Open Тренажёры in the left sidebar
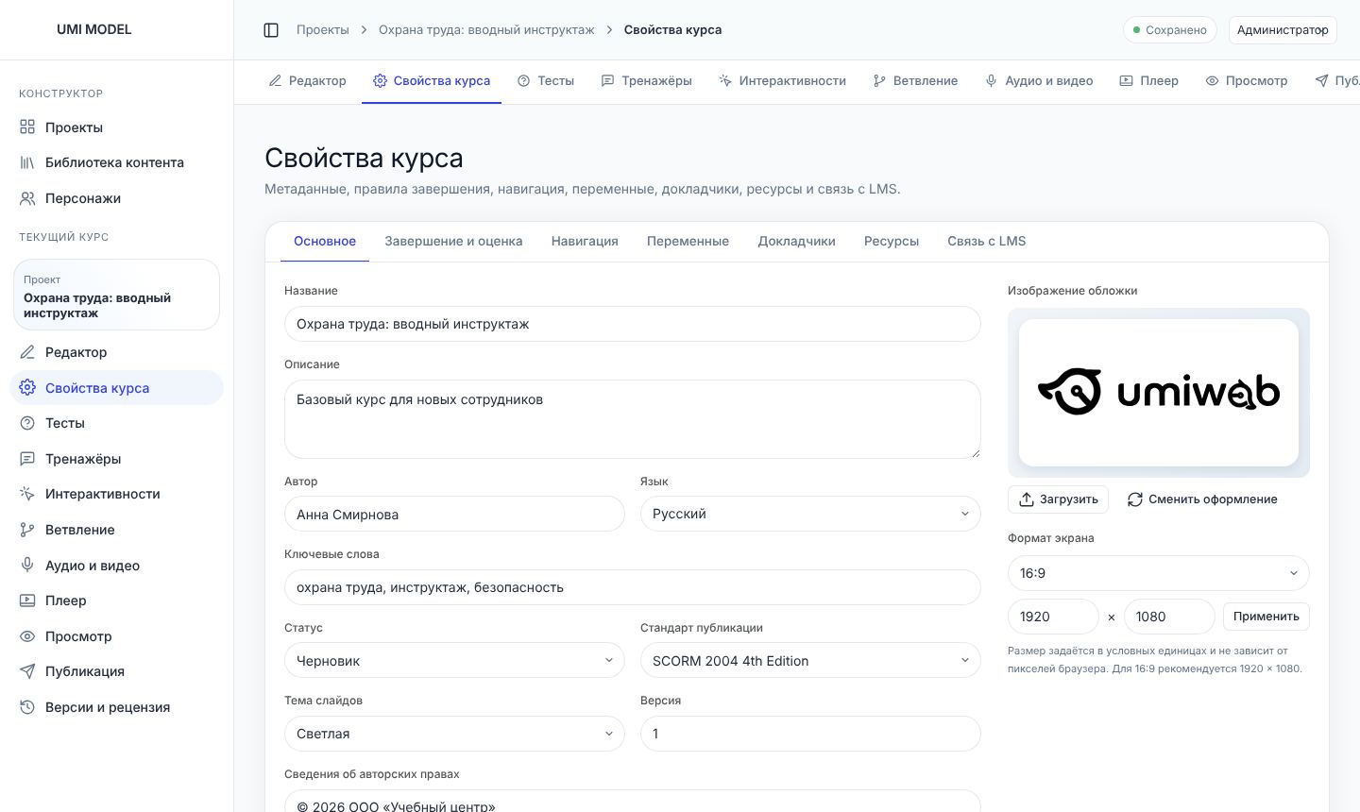Viewport: 1360px width, 812px height. click(116, 459)
